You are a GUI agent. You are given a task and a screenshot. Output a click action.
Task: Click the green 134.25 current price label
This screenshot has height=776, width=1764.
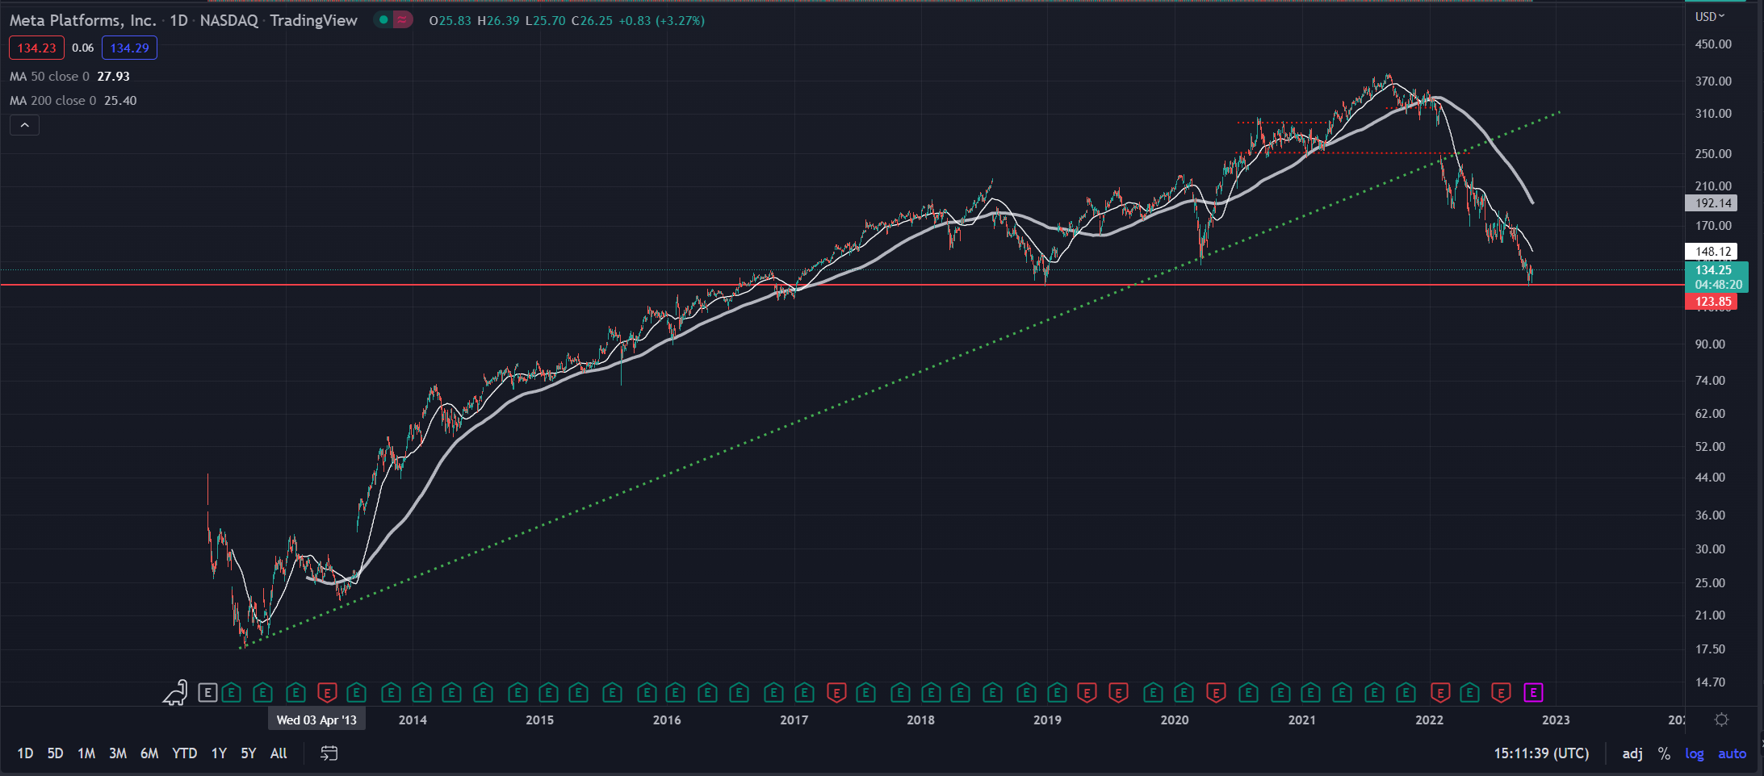pos(1716,277)
